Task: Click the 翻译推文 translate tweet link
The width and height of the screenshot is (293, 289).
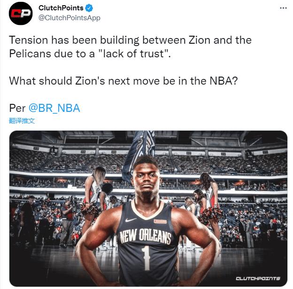Action: [x=22, y=121]
